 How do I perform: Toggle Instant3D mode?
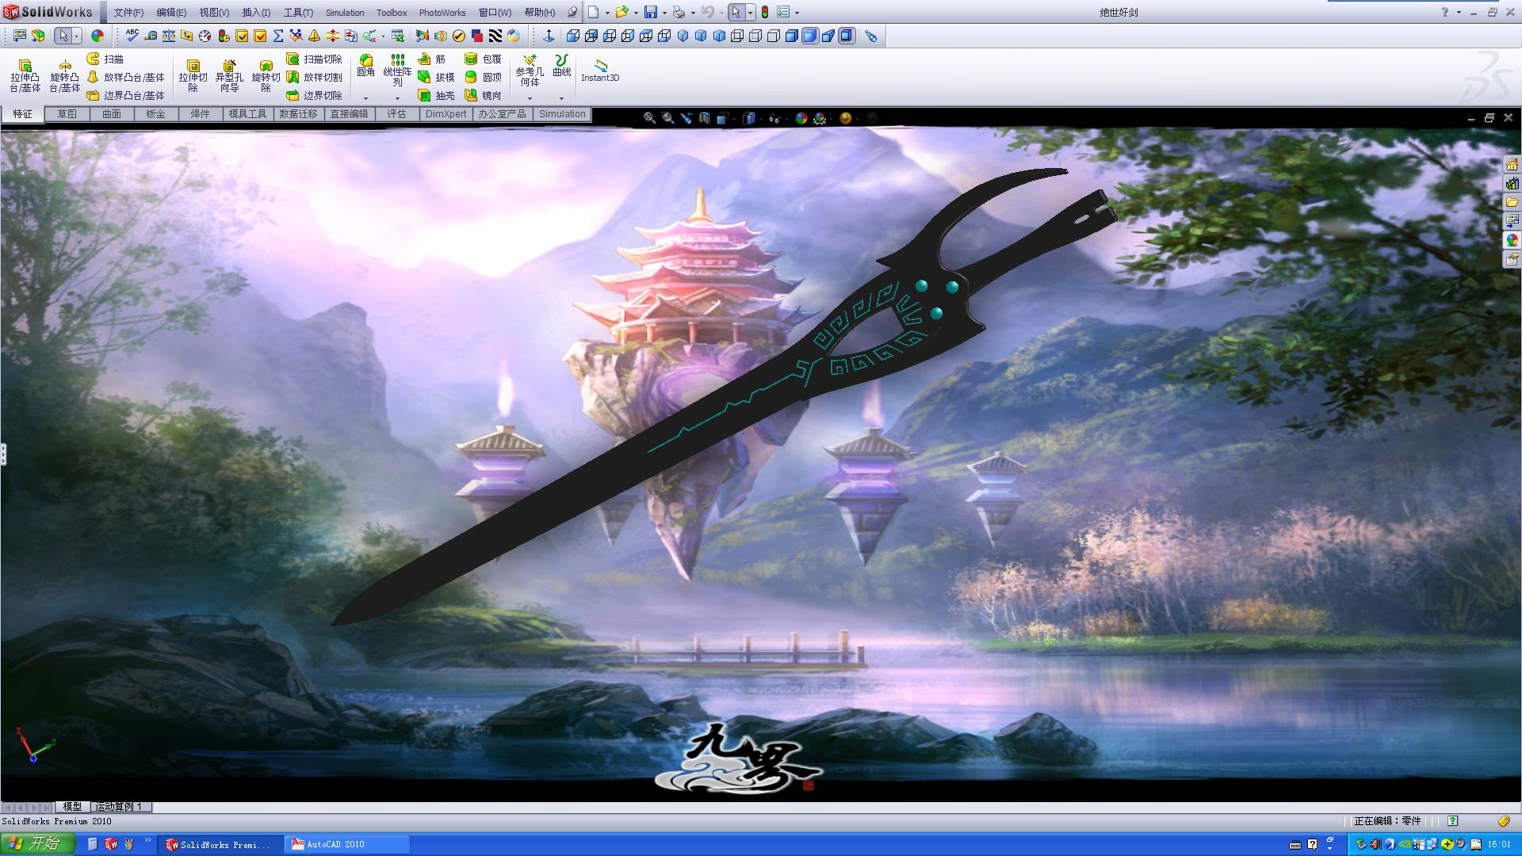(x=600, y=70)
